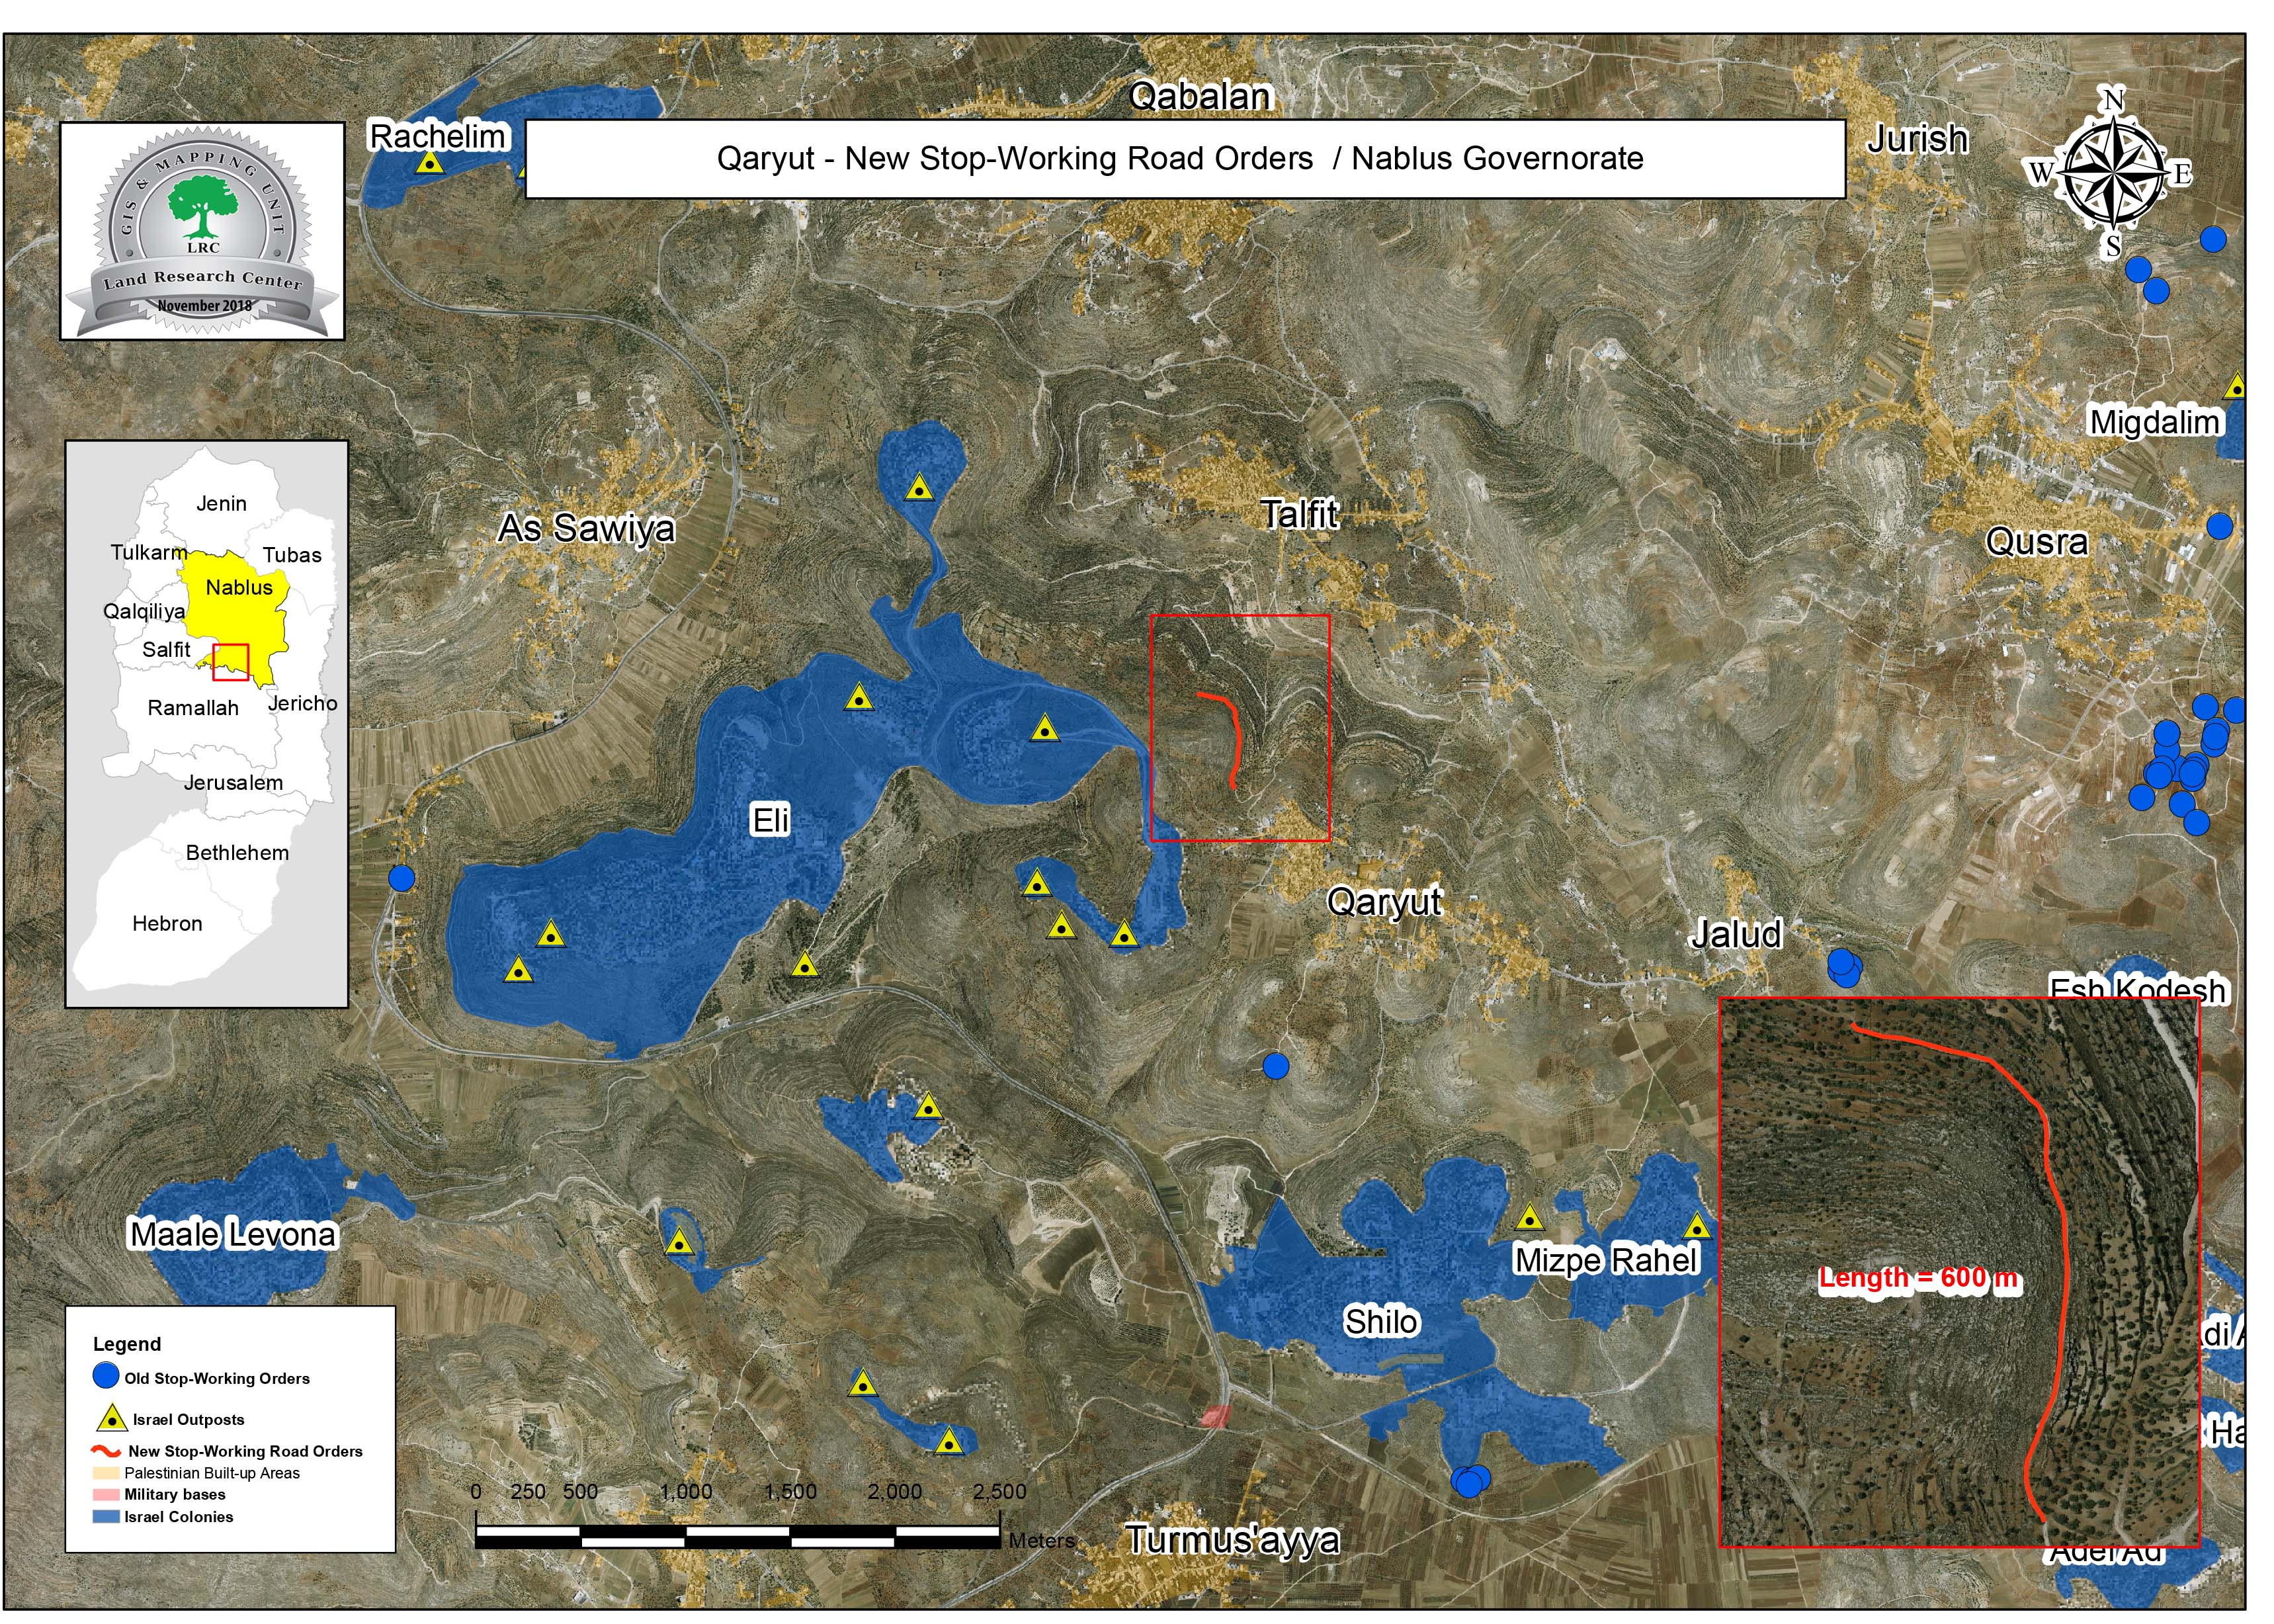Click the pink military base near Shilo road
This screenshot has height=1624, width=2274.
[1215, 1416]
